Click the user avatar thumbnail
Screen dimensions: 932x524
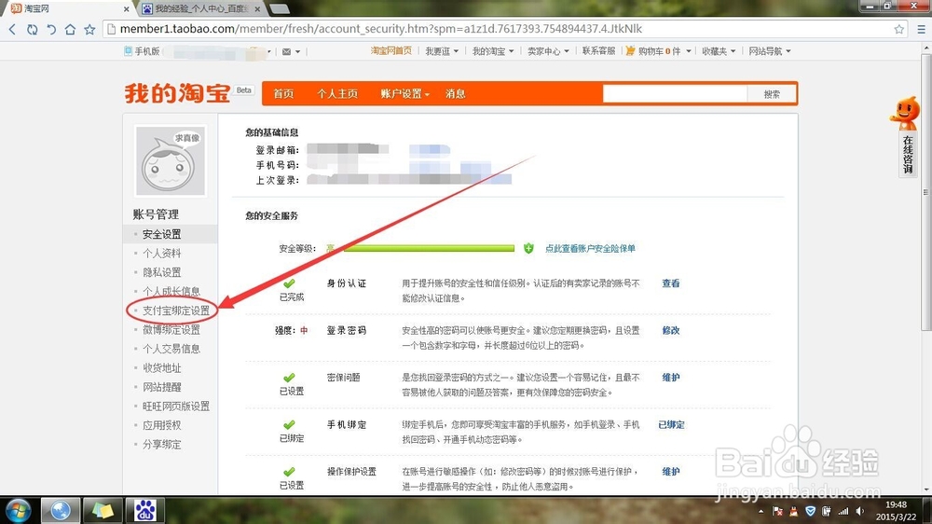click(x=171, y=160)
